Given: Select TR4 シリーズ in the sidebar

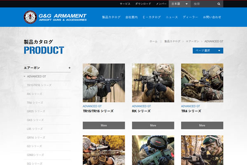Looking at the screenshot, I should 35,103.
